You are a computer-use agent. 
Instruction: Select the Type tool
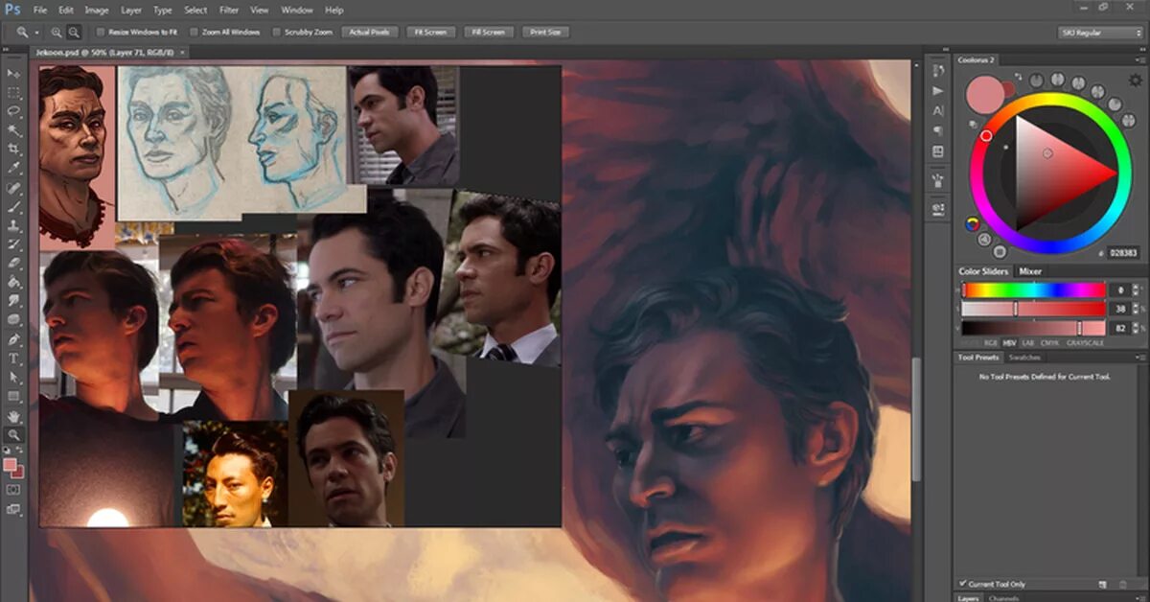[13, 359]
